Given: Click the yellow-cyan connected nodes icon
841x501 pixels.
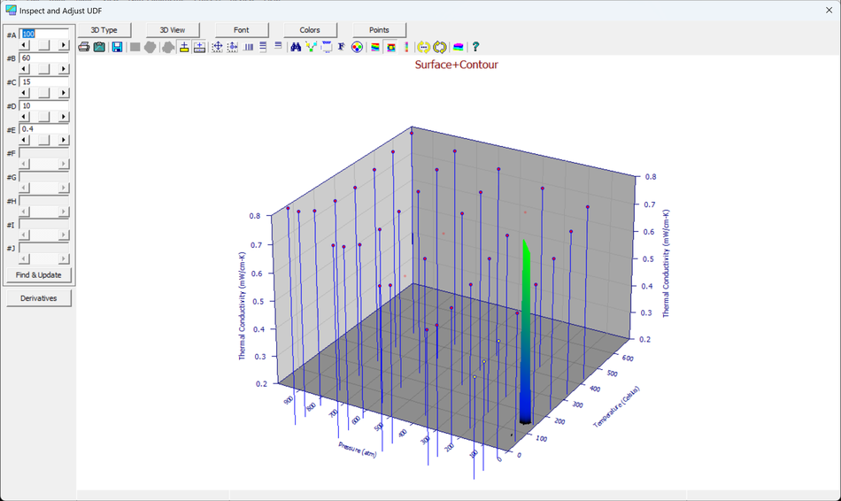Looking at the screenshot, I should click(x=311, y=47).
